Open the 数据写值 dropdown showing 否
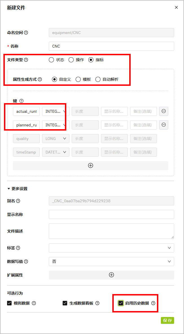This screenshot has height=334, width=184. coord(111,261)
